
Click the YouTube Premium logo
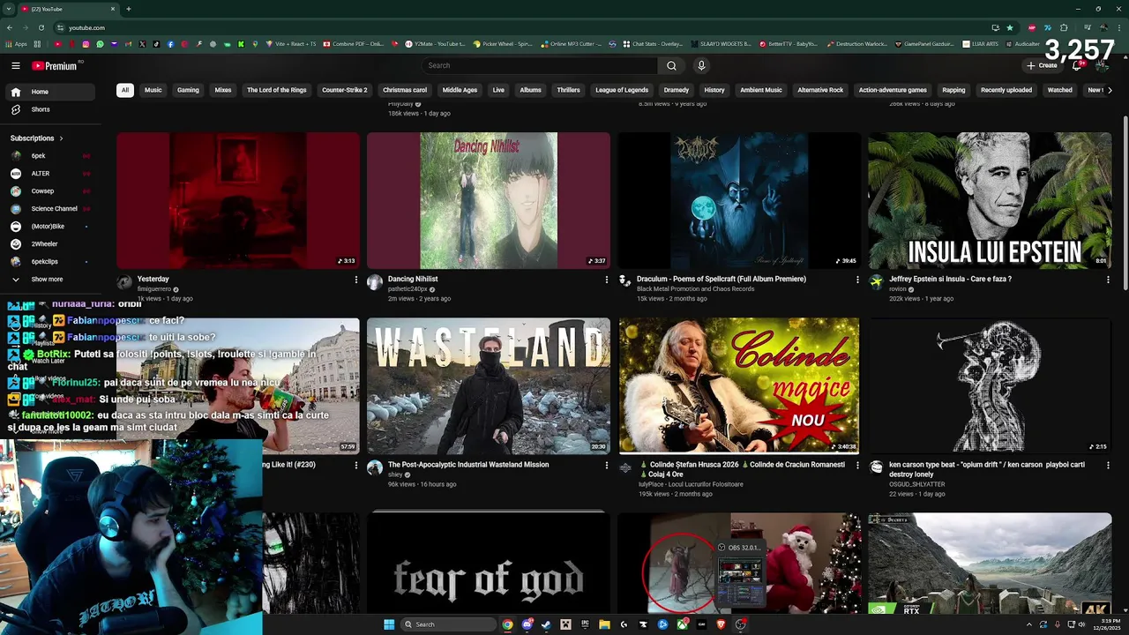point(55,65)
